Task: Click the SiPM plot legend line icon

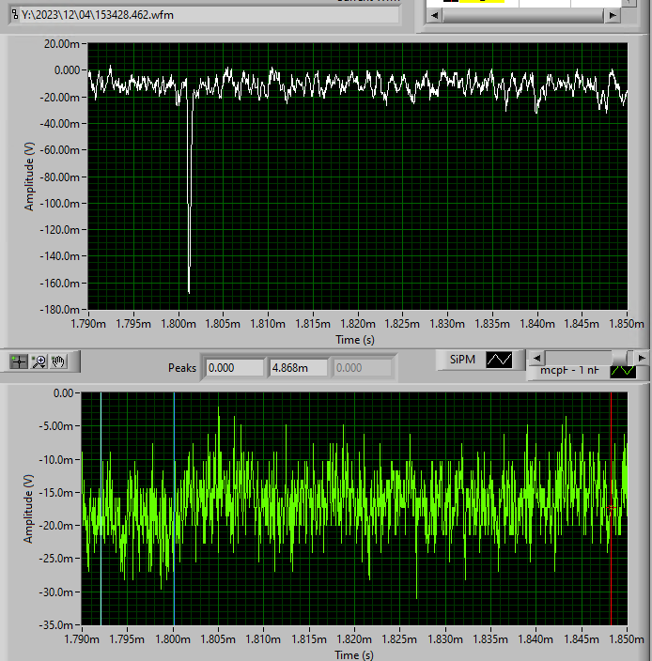Action: [x=499, y=360]
